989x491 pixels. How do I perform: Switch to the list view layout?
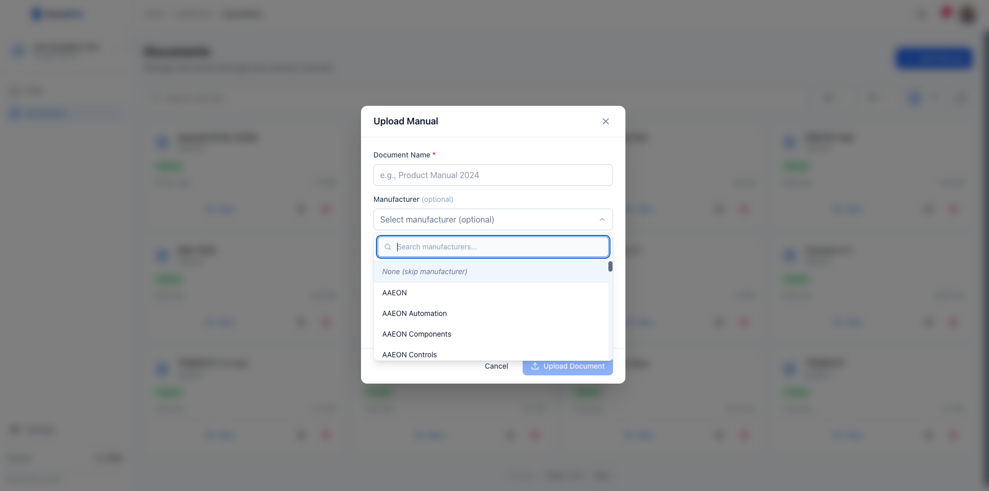coord(936,98)
